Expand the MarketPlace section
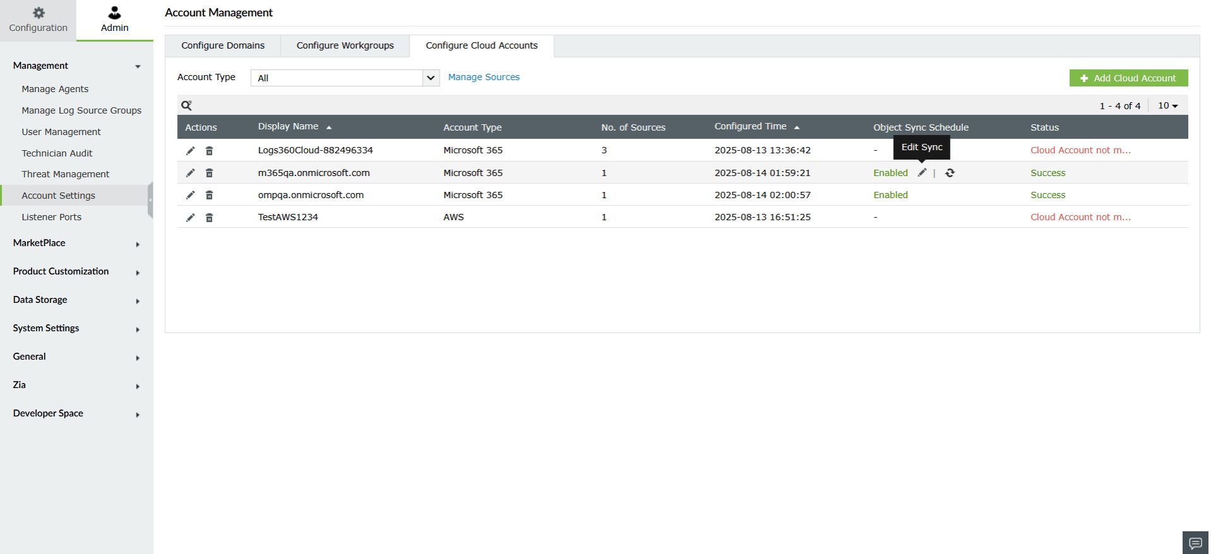Image resolution: width=1211 pixels, height=554 pixels. tap(76, 243)
